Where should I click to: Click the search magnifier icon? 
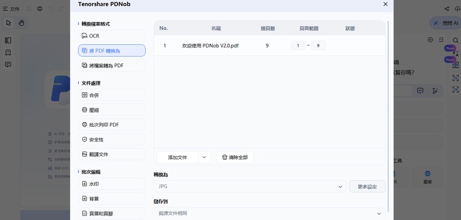point(455,40)
